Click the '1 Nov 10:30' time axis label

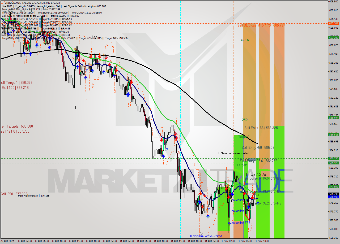[x=262, y=241]
